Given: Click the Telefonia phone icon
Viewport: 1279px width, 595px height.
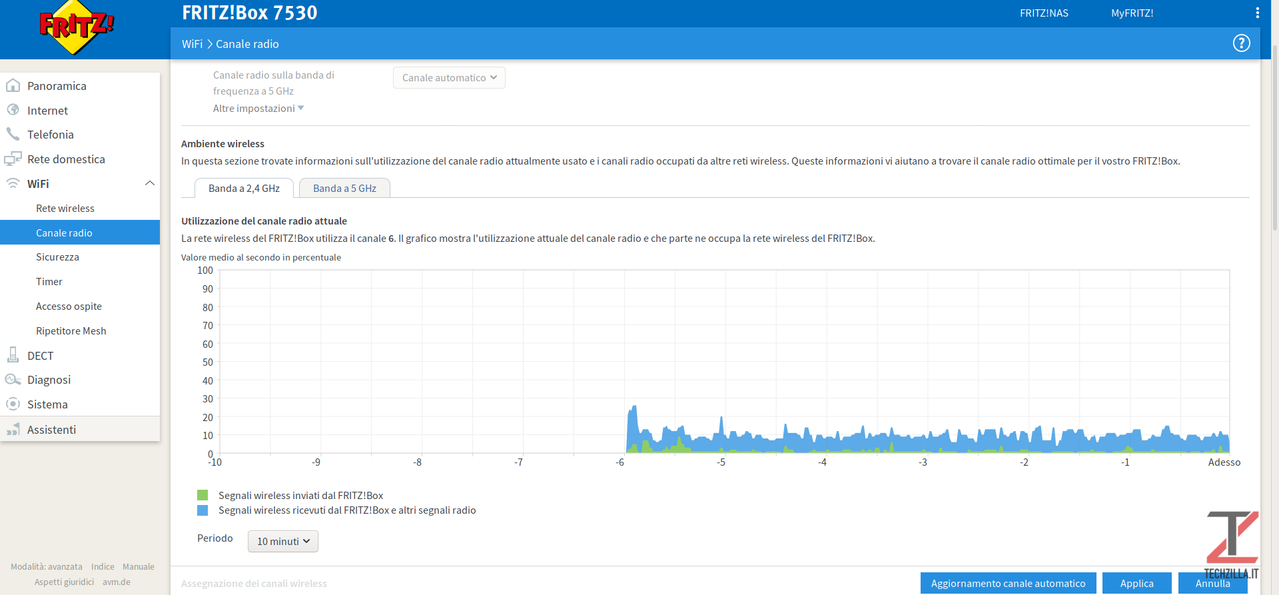Looking at the screenshot, I should point(13,134).
